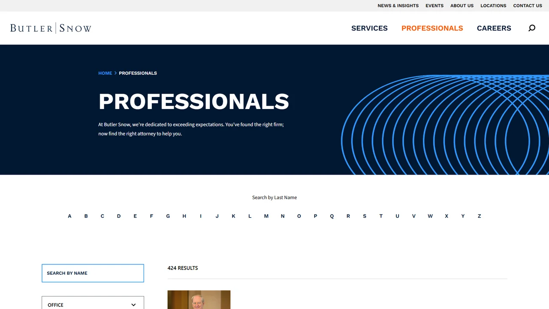The image size is (549, 309).
Task: Filter last names by letter A
Action: click(69, 216)
